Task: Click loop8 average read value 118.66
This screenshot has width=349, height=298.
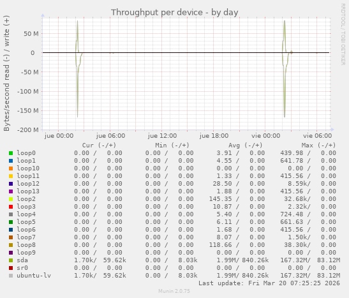Action: click(x=220, y=245)
